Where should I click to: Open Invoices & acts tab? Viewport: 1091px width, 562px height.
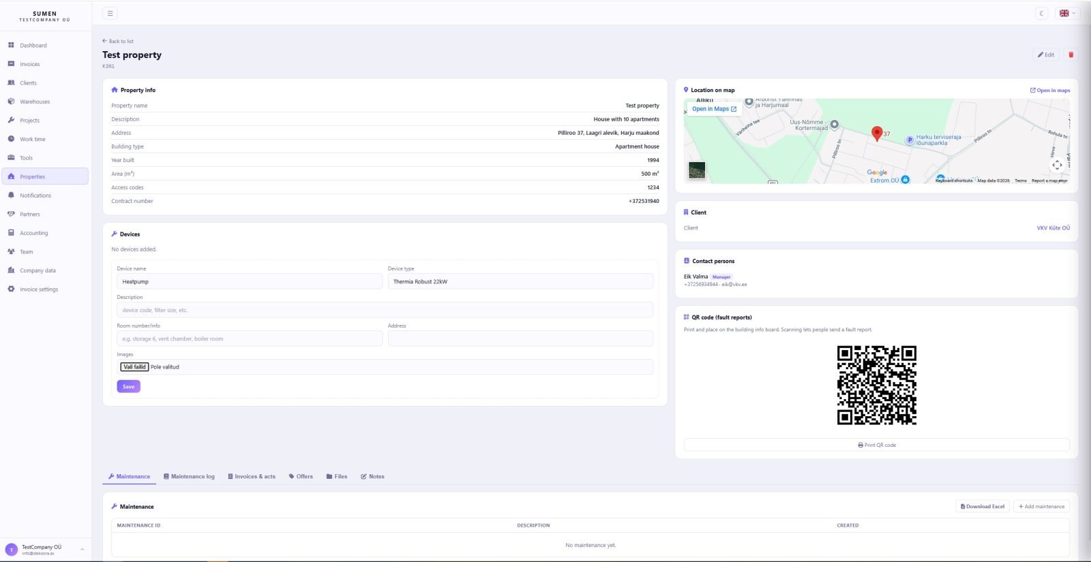pyautogui.click(x=252, y=477)
